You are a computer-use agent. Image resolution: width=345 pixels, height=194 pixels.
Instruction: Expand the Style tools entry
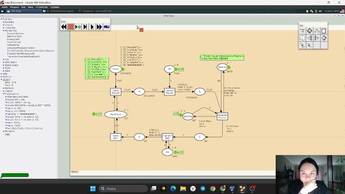coord(4,68)
